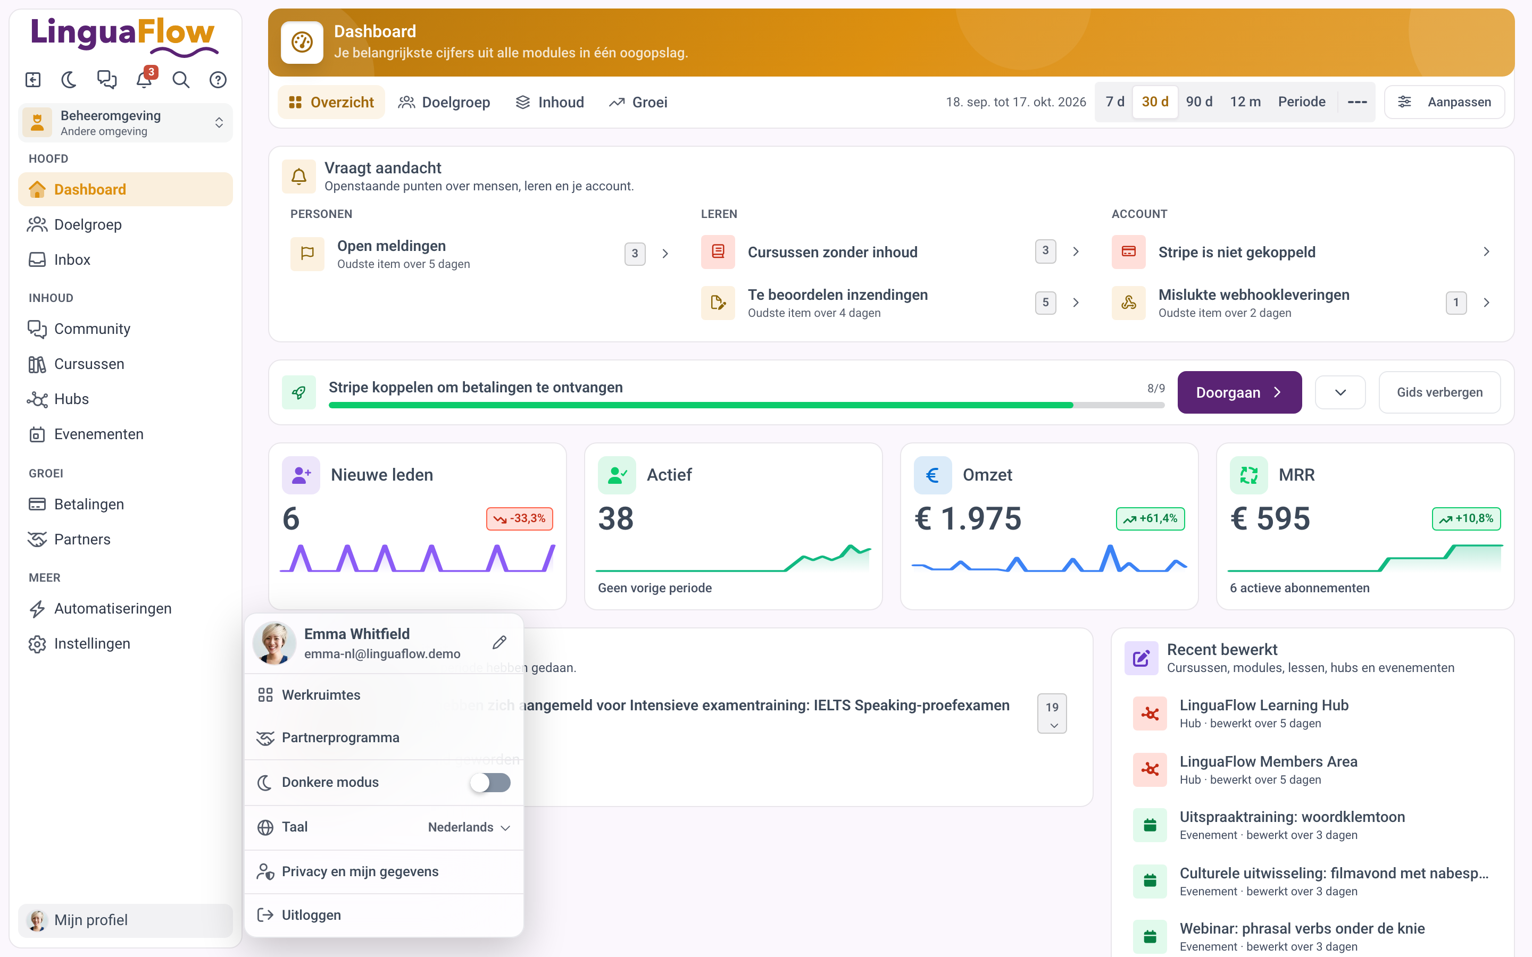Toggle the Donkere modus switch

490,782
